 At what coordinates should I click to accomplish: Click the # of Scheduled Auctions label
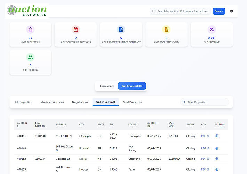coord(76,42)
